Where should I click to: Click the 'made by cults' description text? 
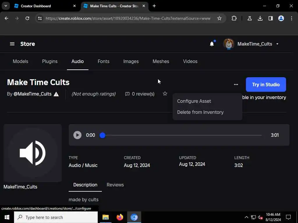tap(84, 200)
